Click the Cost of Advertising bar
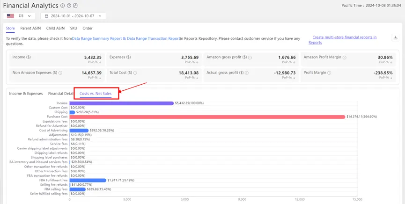This screenshot has height=204, width=405. click(79, 131)
